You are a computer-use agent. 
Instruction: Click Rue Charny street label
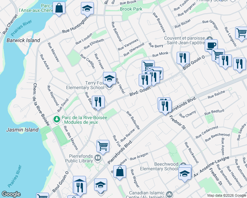coord(188,114)
